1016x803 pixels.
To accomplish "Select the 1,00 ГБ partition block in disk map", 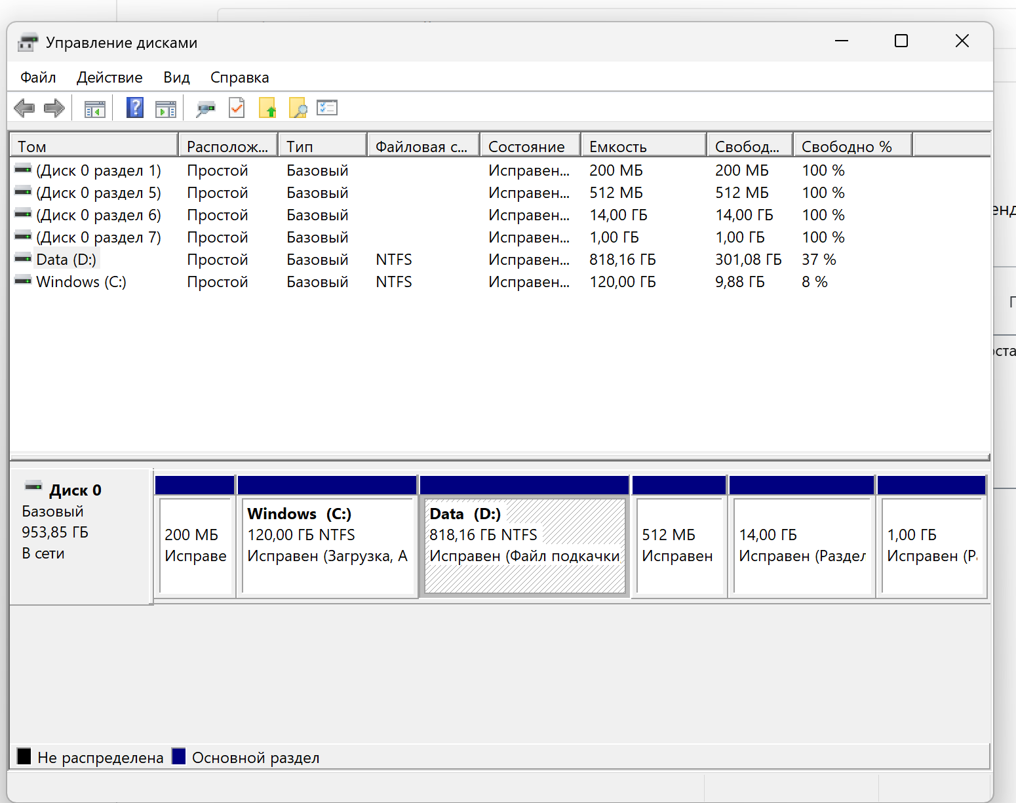I will pos(932,537).
